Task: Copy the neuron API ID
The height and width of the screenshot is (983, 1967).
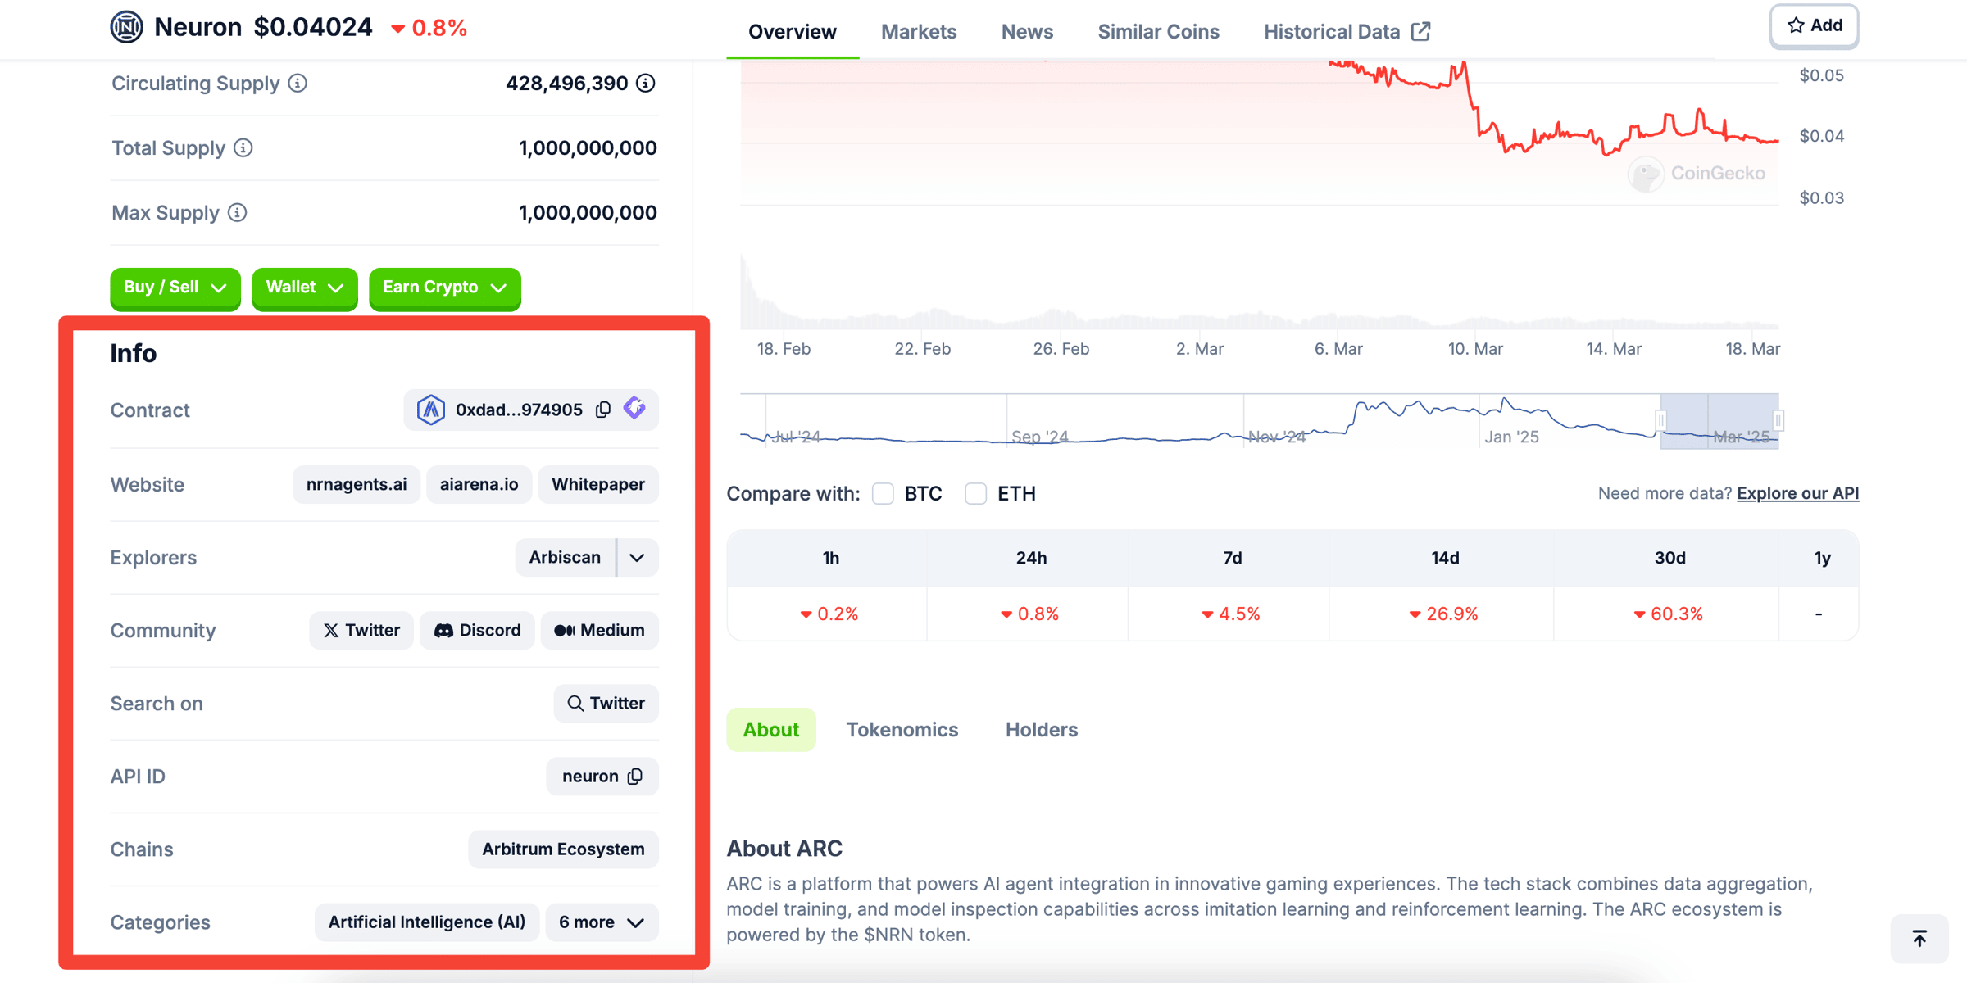Action: point(635,777)
